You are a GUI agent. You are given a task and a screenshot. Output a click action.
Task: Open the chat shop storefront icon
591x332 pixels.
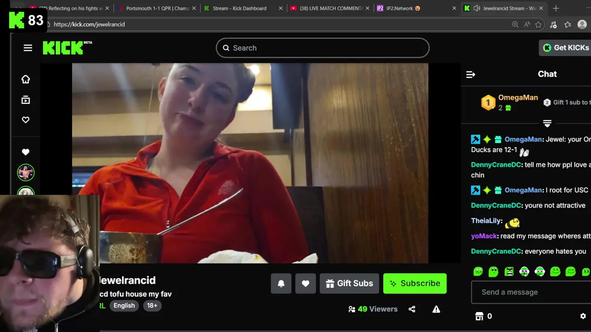(479, 316)
